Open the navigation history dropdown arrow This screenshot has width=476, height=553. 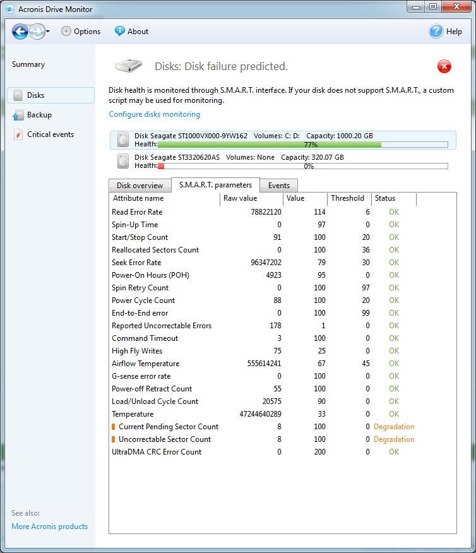[x=48, y=32]
